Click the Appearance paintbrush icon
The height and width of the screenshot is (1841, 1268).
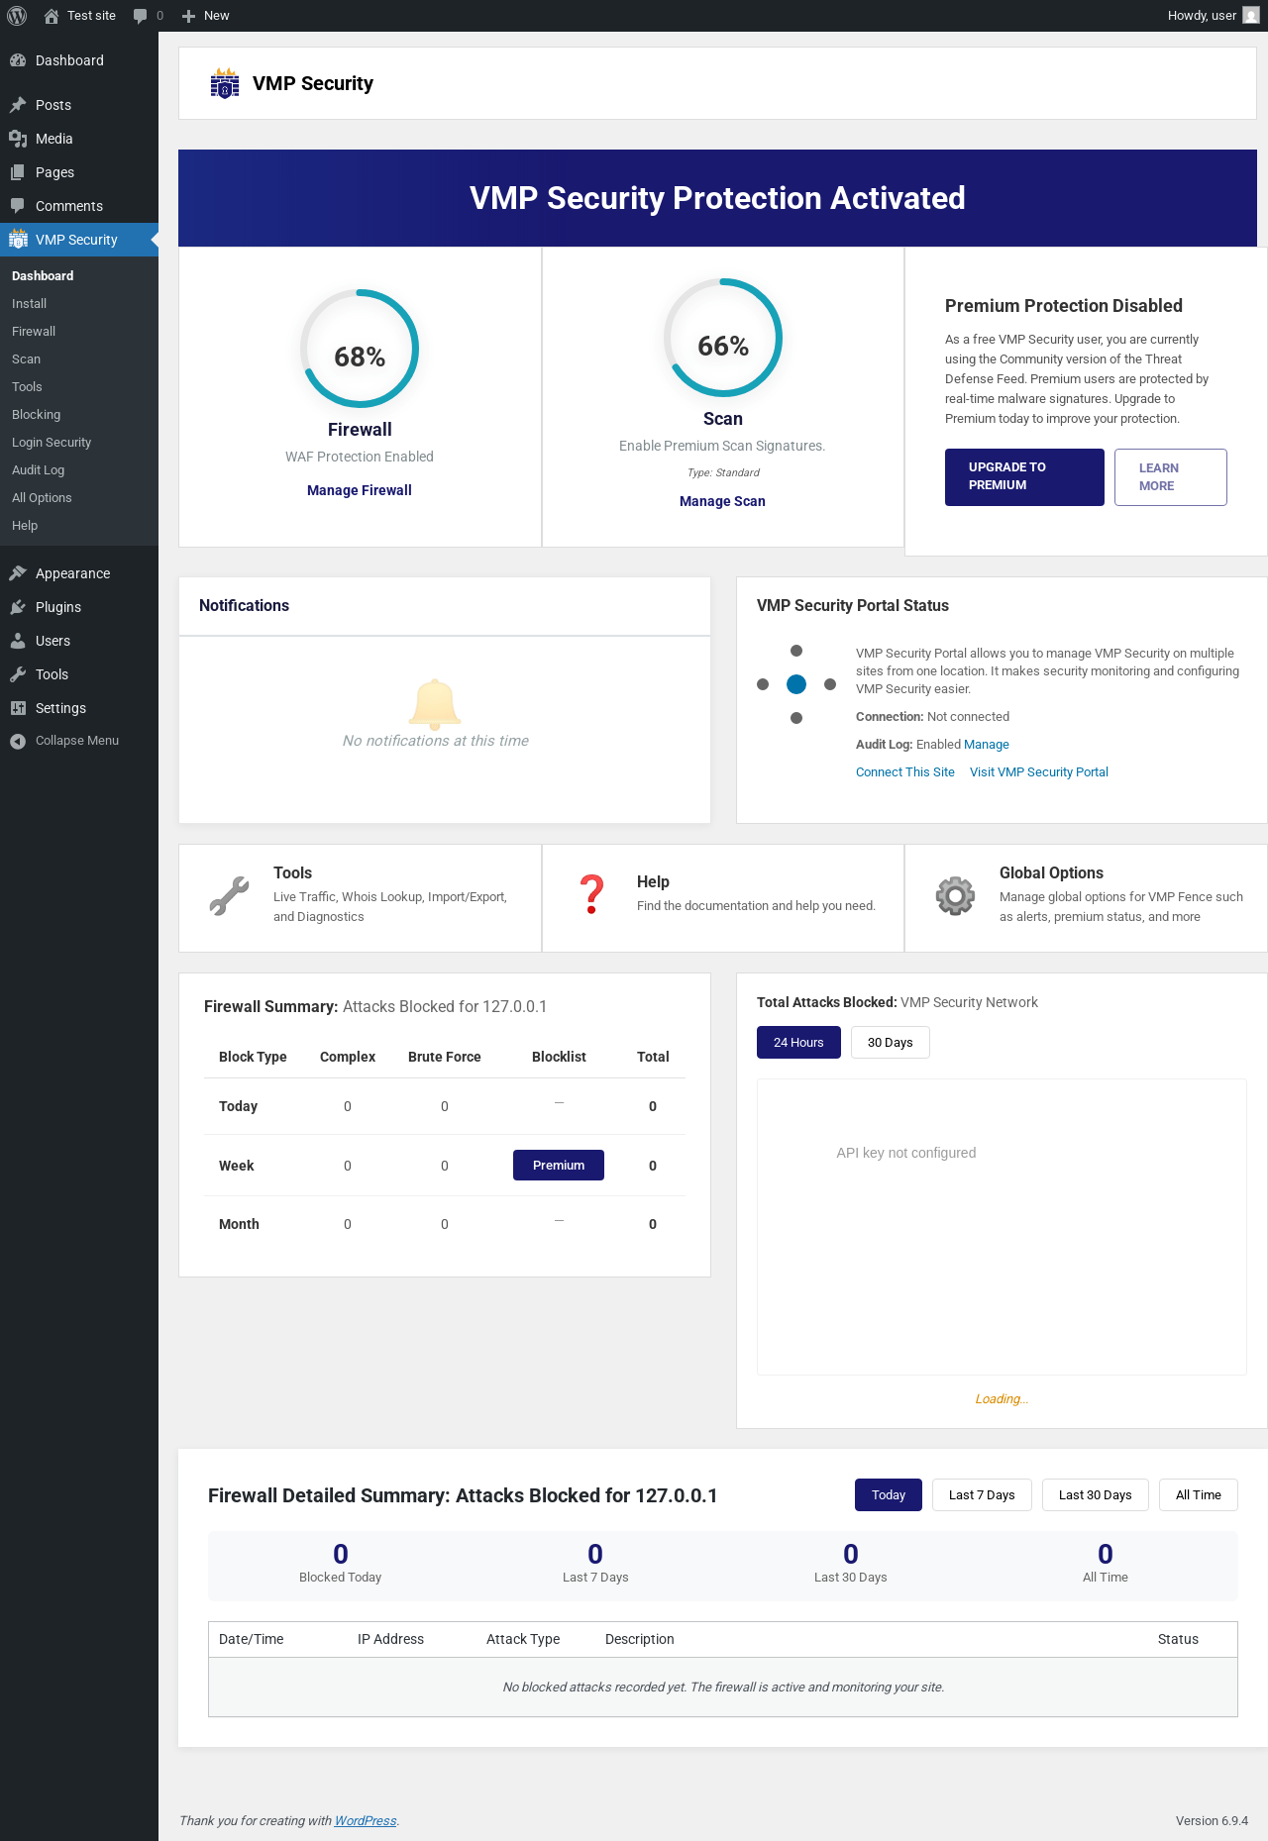point(18,573)
